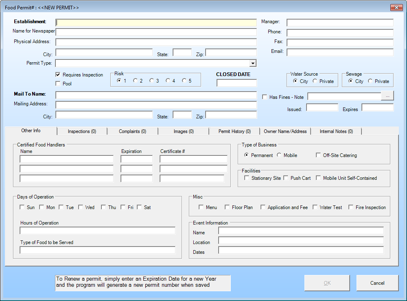407x301 pixels.
Task: Click the Fax input field
Action: pos(340,43)
